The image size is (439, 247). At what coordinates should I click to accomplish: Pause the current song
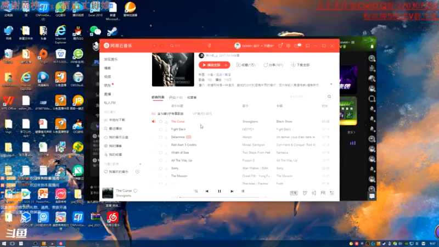pyautogui.click(x=219, y=191)
